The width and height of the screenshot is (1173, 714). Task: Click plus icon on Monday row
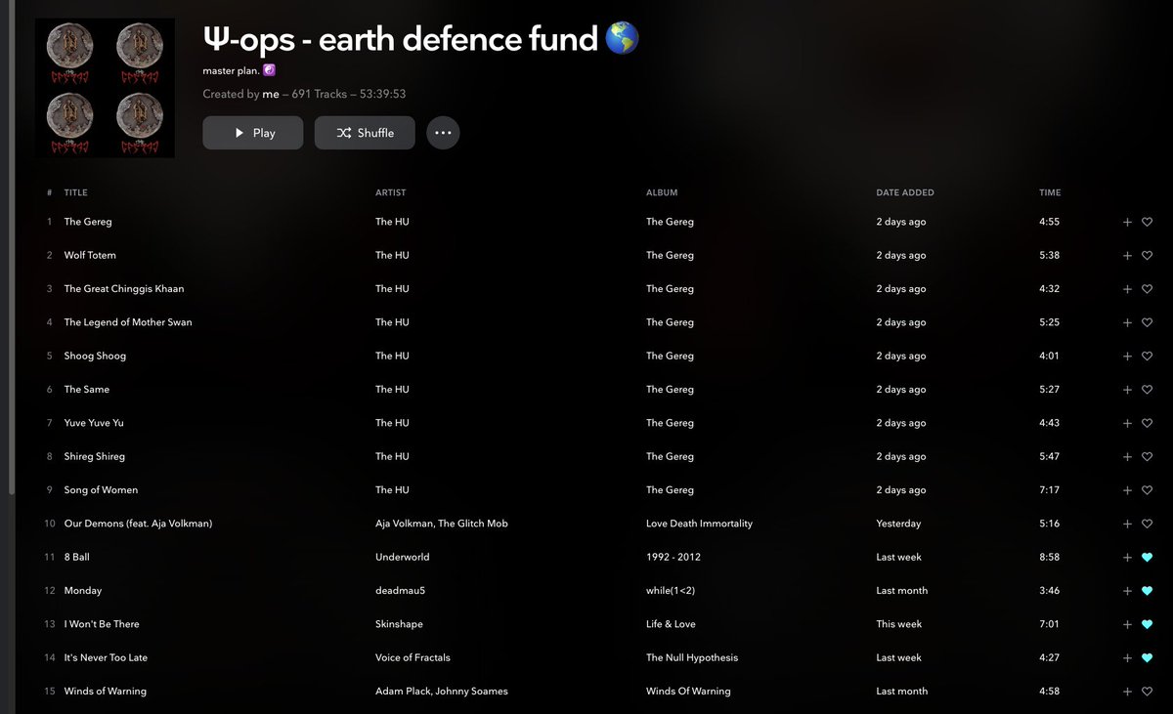(1127, 591)
